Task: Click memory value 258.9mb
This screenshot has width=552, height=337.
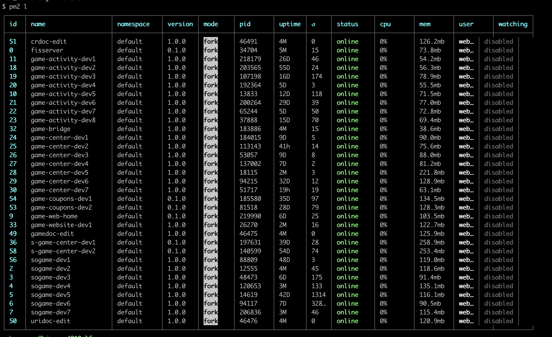Action: coord(432,242)
